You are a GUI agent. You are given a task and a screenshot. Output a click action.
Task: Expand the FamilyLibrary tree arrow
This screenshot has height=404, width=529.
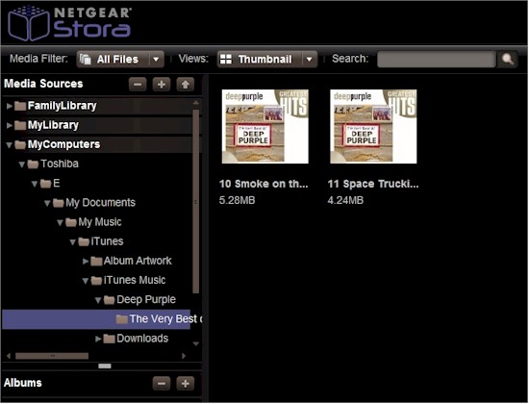(10, 106)
